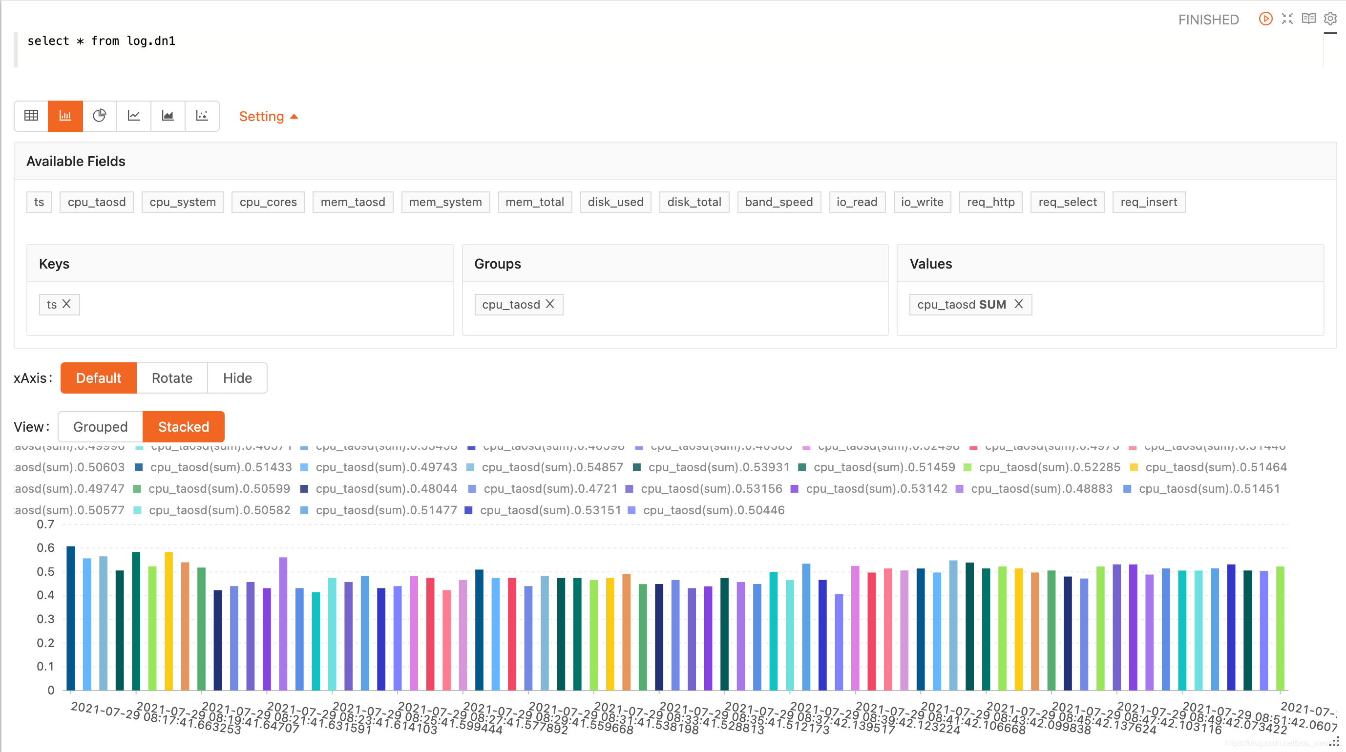Open paragraph settings gear icon
1346x752 pixels.
tap(1330, 19)
